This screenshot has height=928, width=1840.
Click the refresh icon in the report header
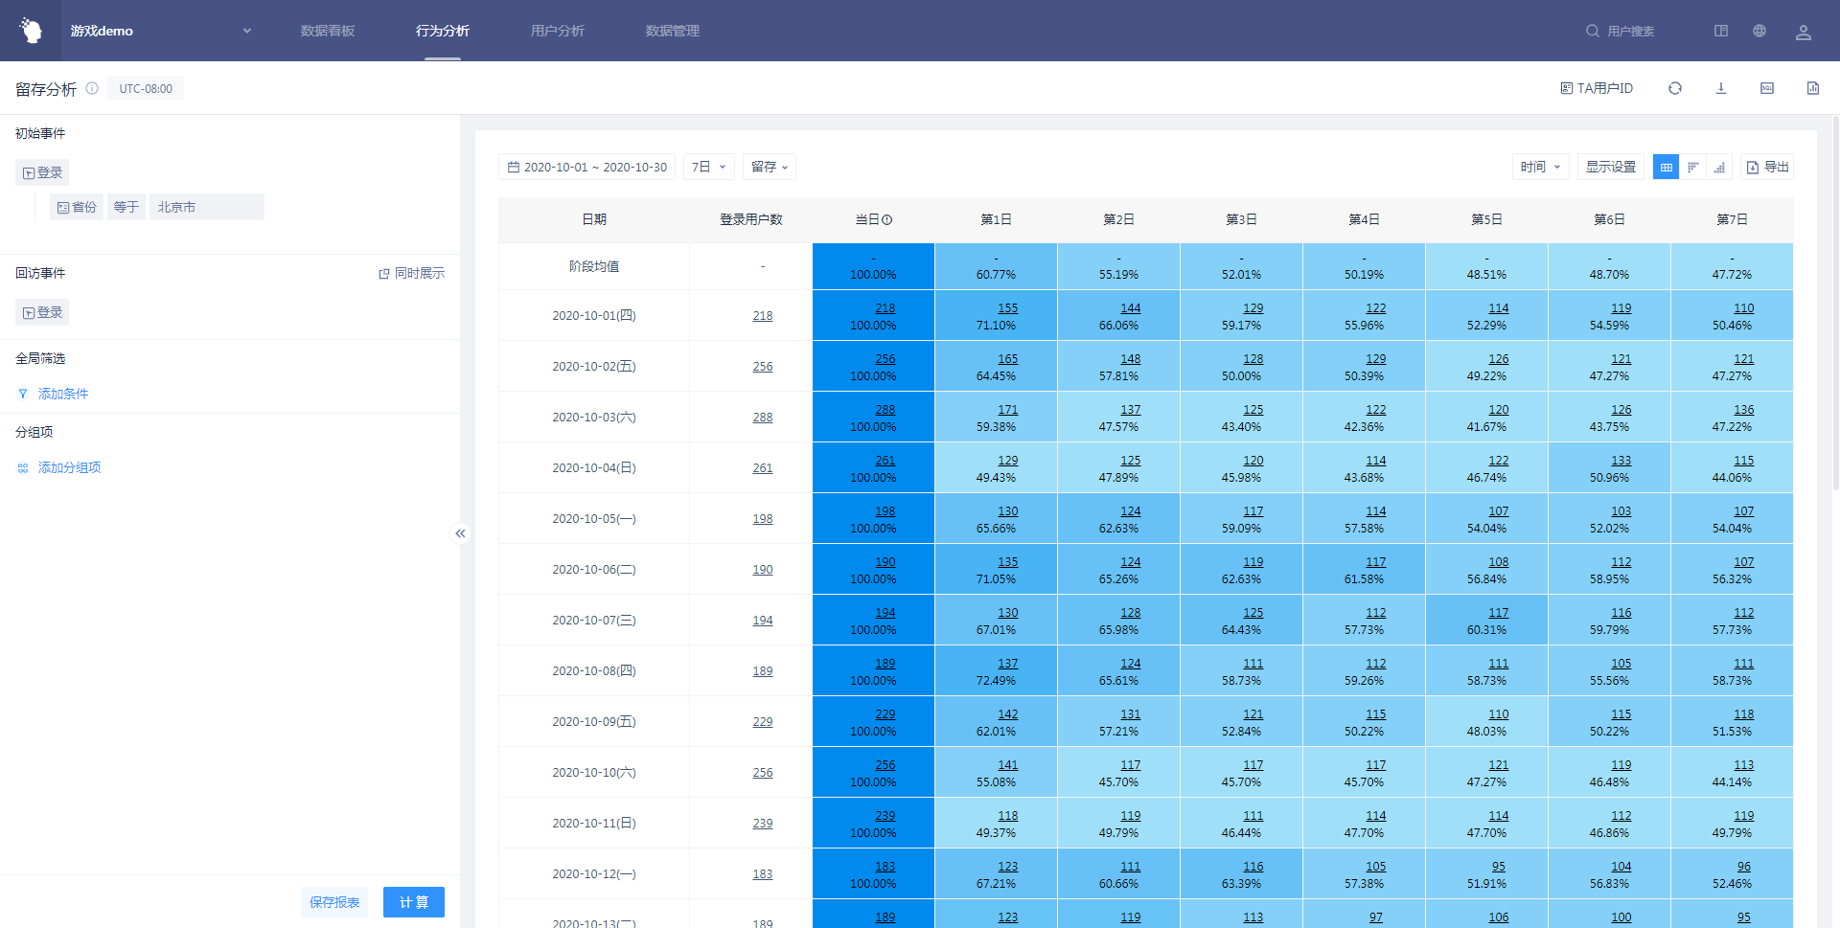tap(1675, 88)
